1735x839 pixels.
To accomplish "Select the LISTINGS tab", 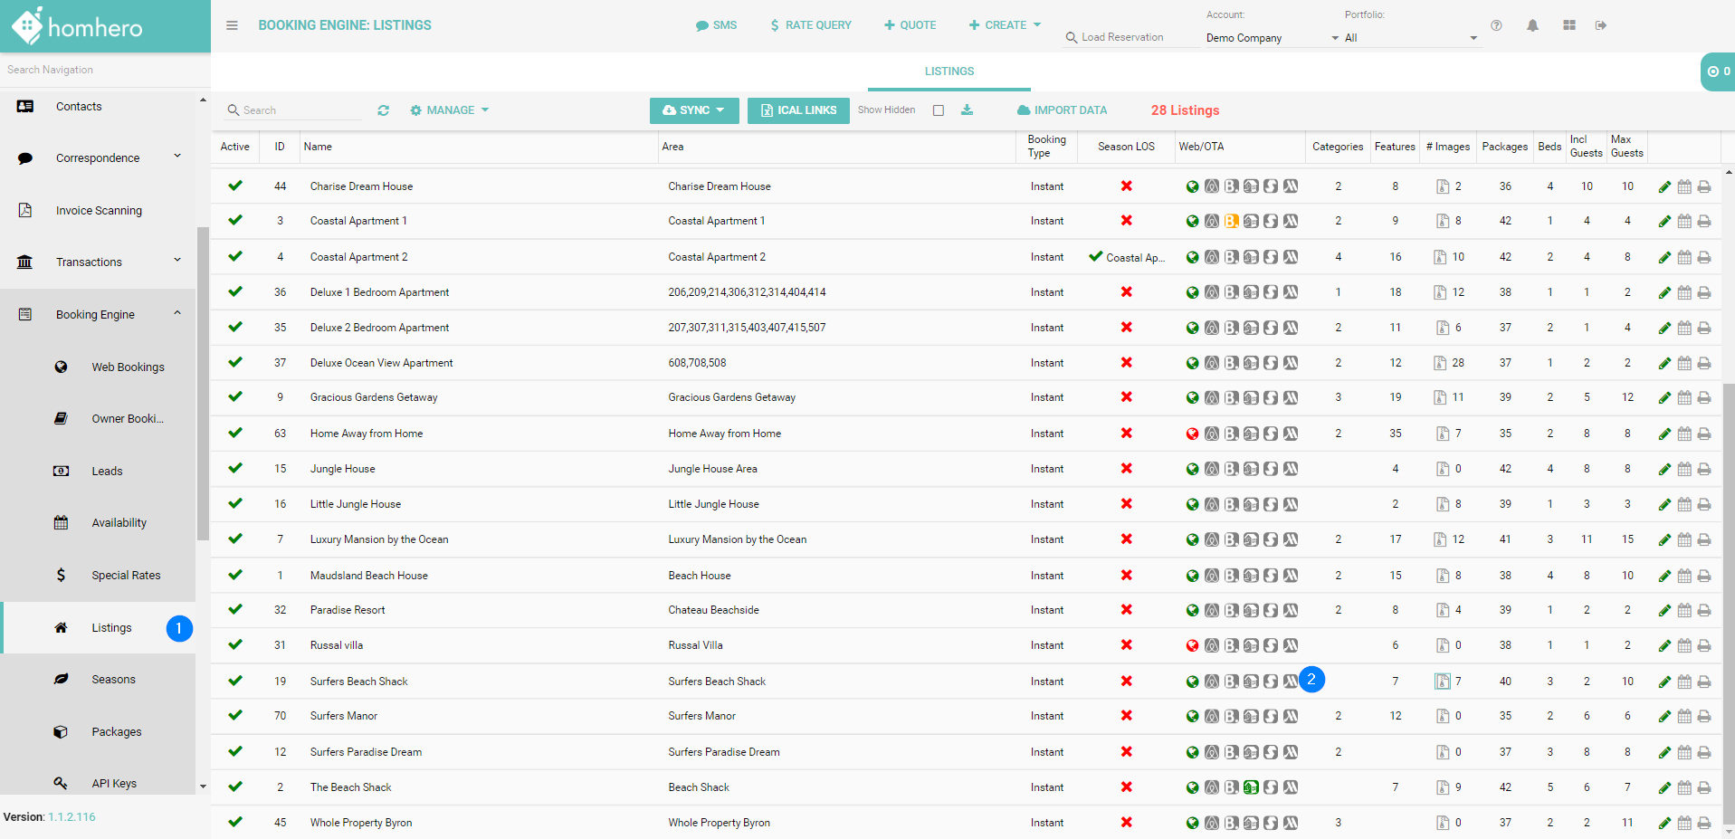I will pyautogui.click(x=949, y=72).
